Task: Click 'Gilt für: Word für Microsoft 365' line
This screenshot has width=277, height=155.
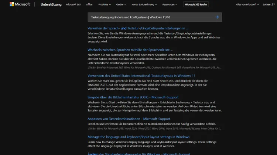Action: (x=154, y=129)
